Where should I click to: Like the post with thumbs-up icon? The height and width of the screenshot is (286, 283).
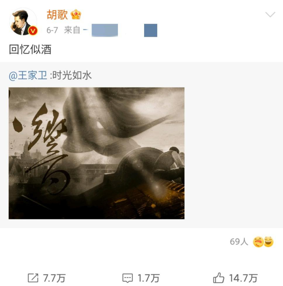click(219, 278)
